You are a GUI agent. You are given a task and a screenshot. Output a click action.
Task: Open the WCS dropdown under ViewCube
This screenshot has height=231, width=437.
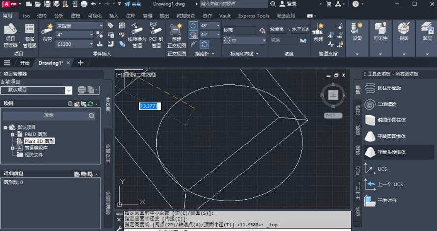pos(333,115)
